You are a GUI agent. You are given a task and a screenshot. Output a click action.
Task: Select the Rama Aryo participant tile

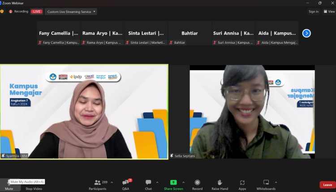tap(103, 33)
